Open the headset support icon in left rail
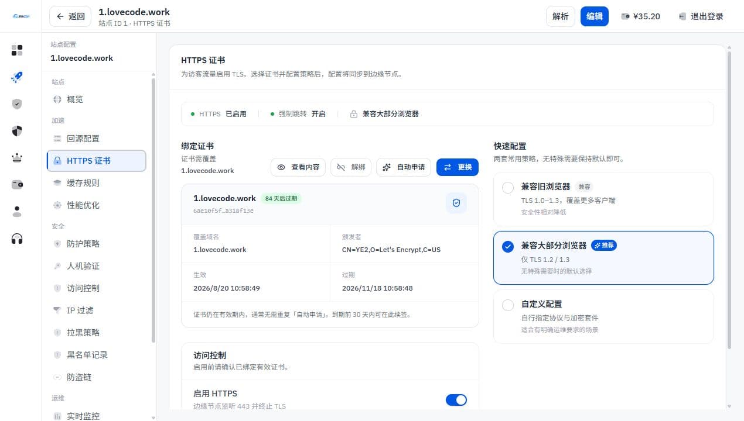Image resolution: width=744 pixels, height=421 pixels. pos(17,239)
